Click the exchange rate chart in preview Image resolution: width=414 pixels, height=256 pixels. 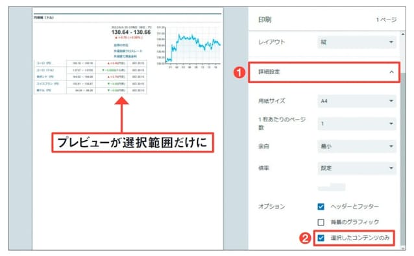pos(189,47)
